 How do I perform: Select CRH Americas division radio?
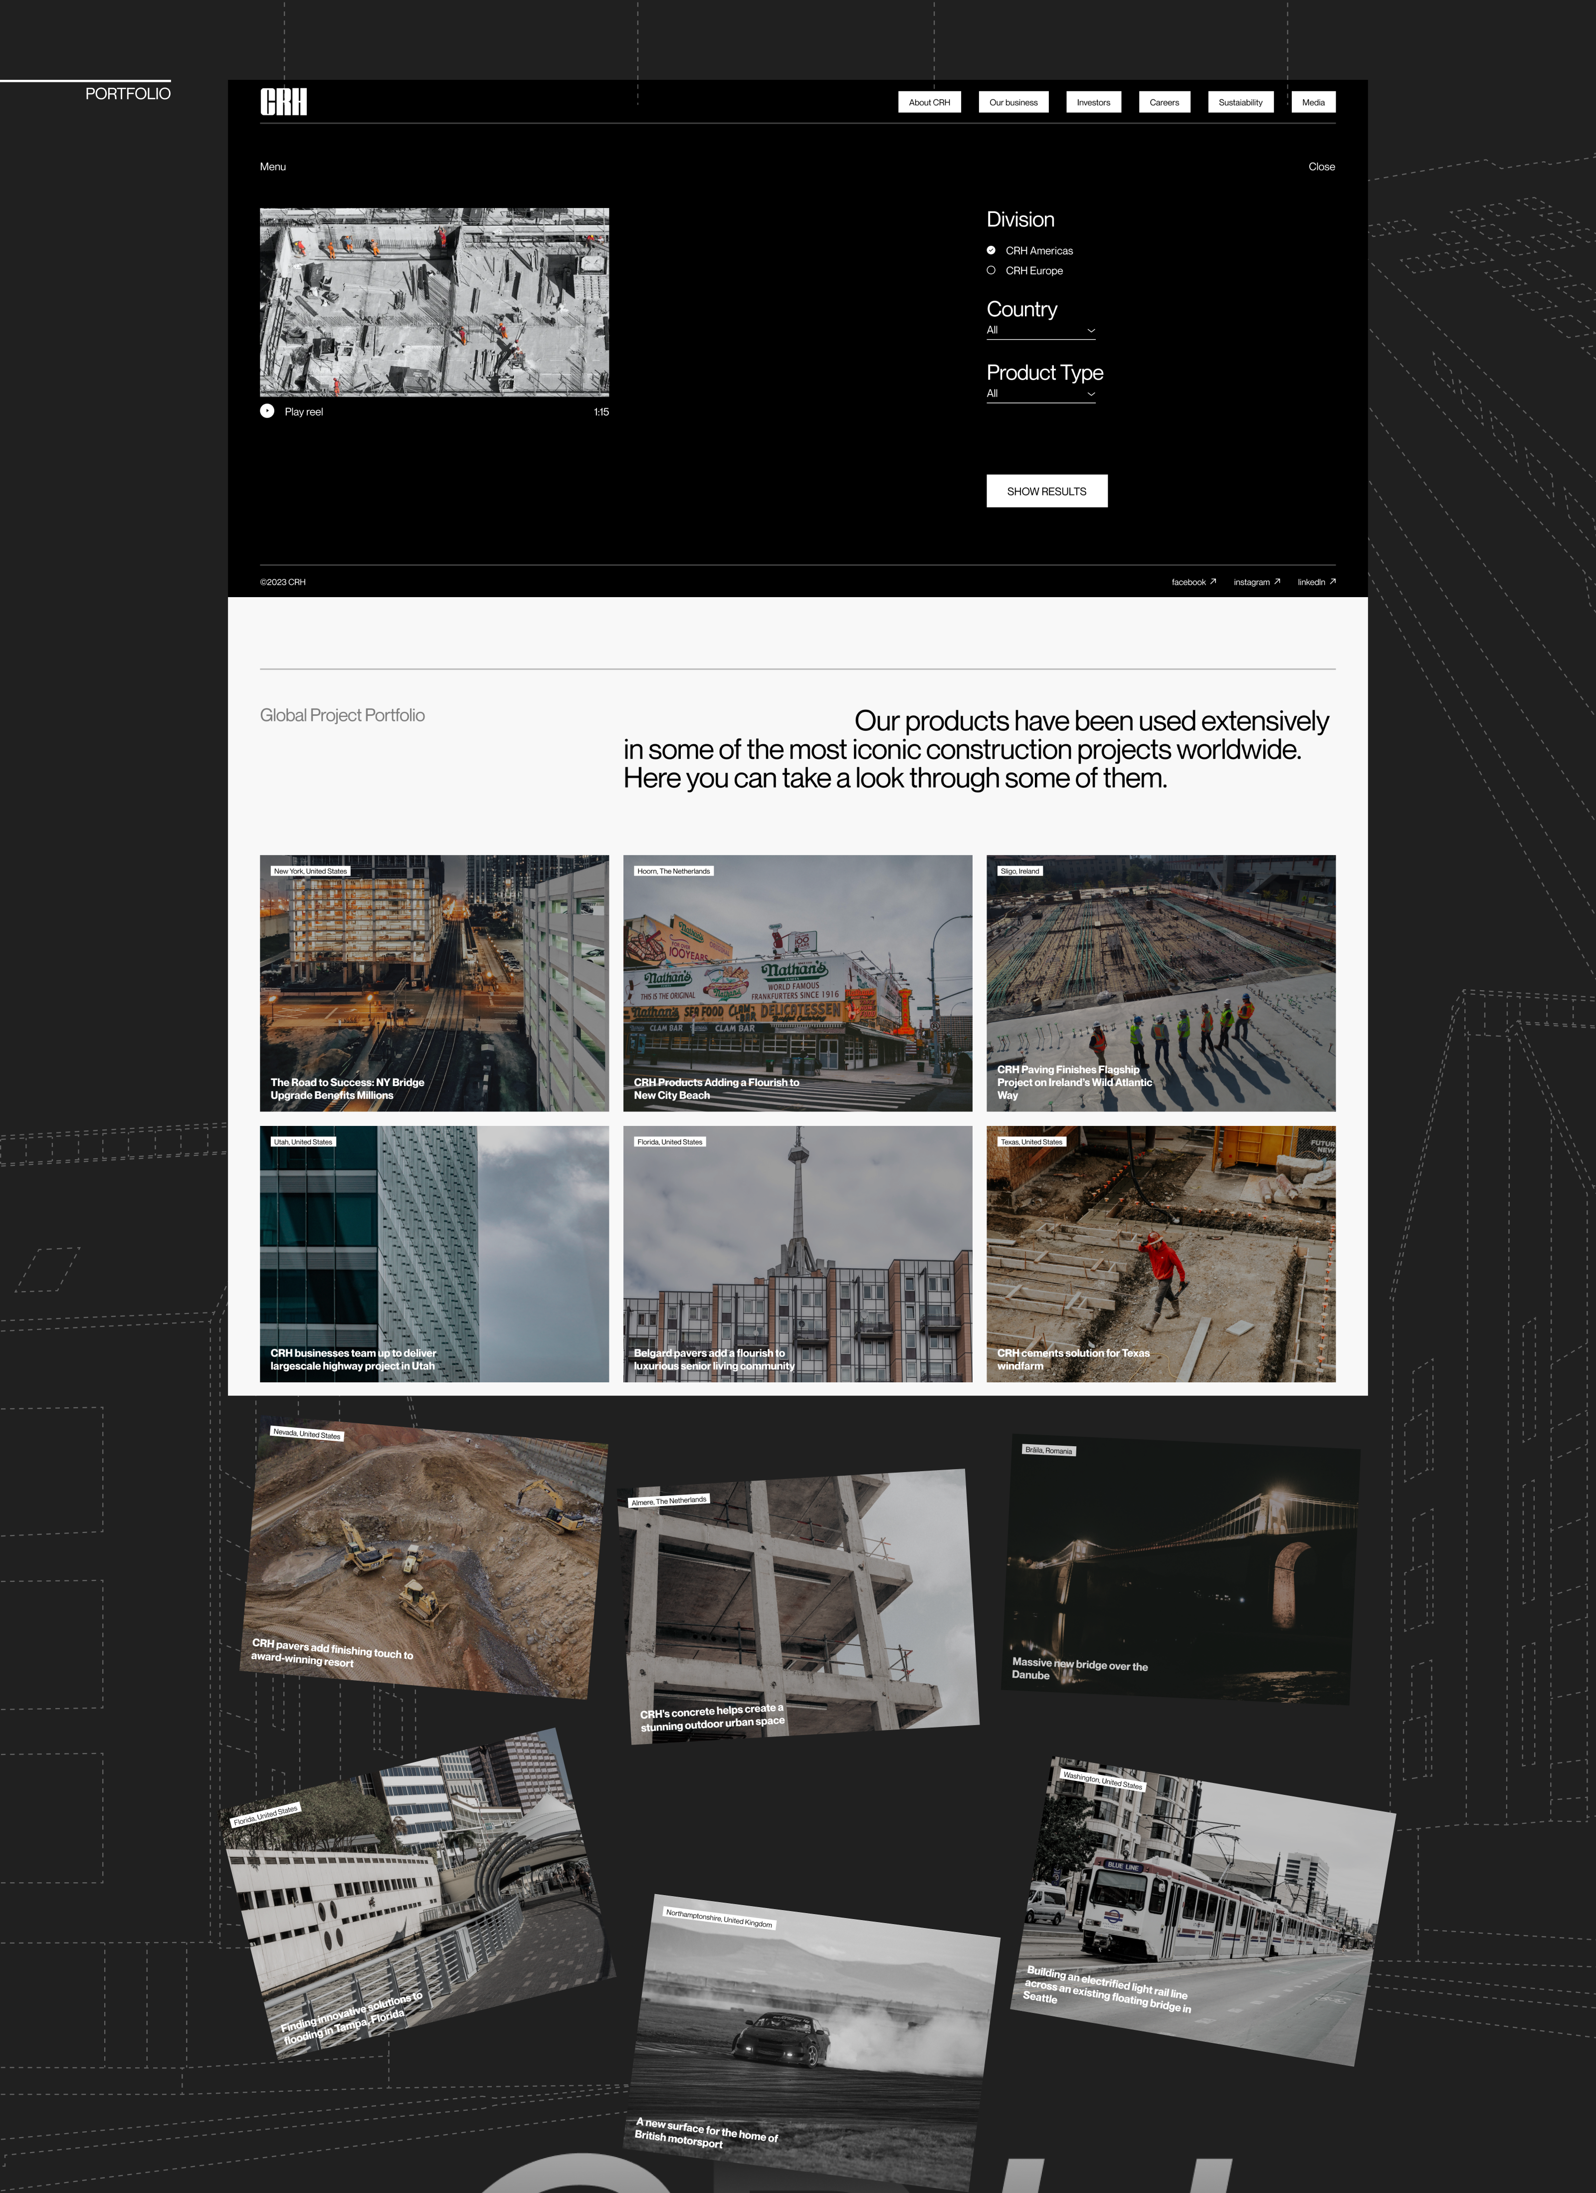[x=991, y=250]
